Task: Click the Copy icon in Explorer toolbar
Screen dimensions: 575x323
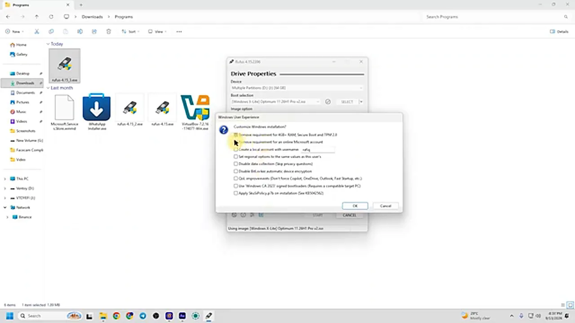Action: [51, 32]
